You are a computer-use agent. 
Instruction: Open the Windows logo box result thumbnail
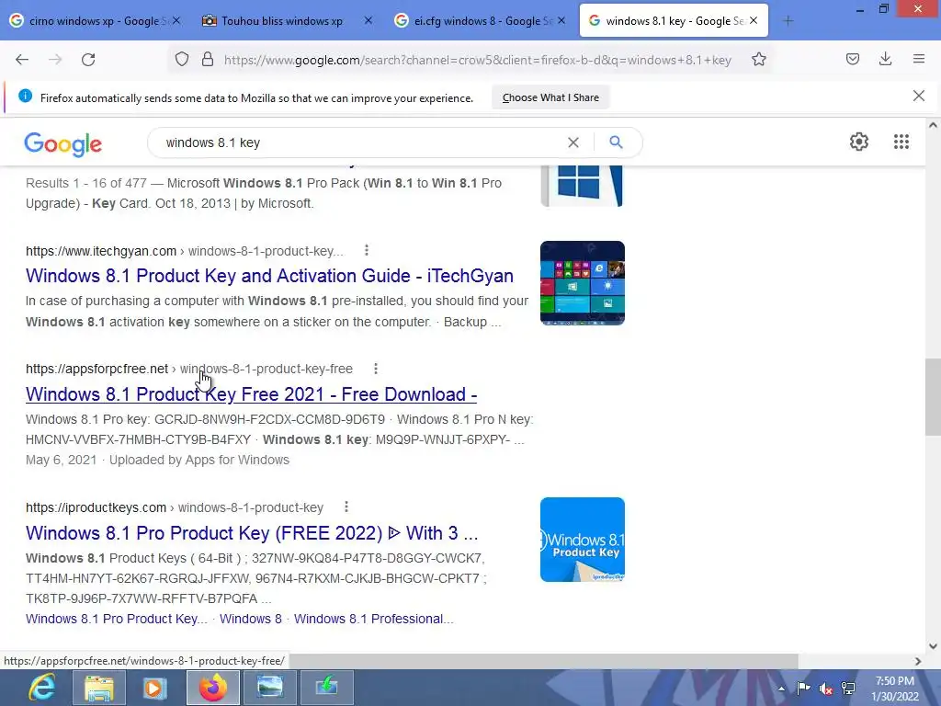tap(582, 186)
